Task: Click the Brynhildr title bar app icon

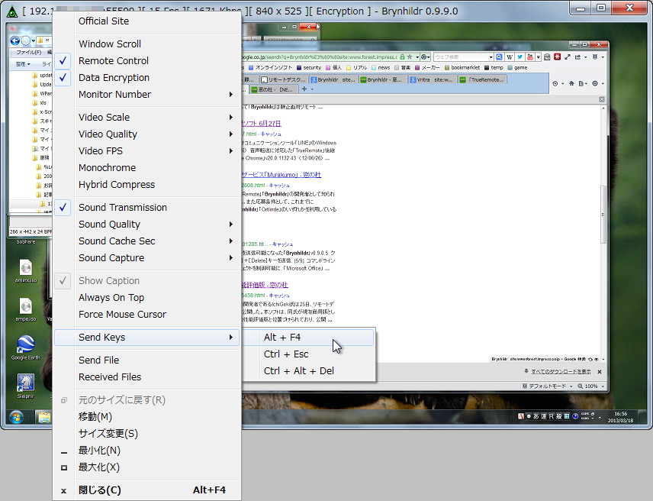Action: pyautogui.click(x=12, y=11)
